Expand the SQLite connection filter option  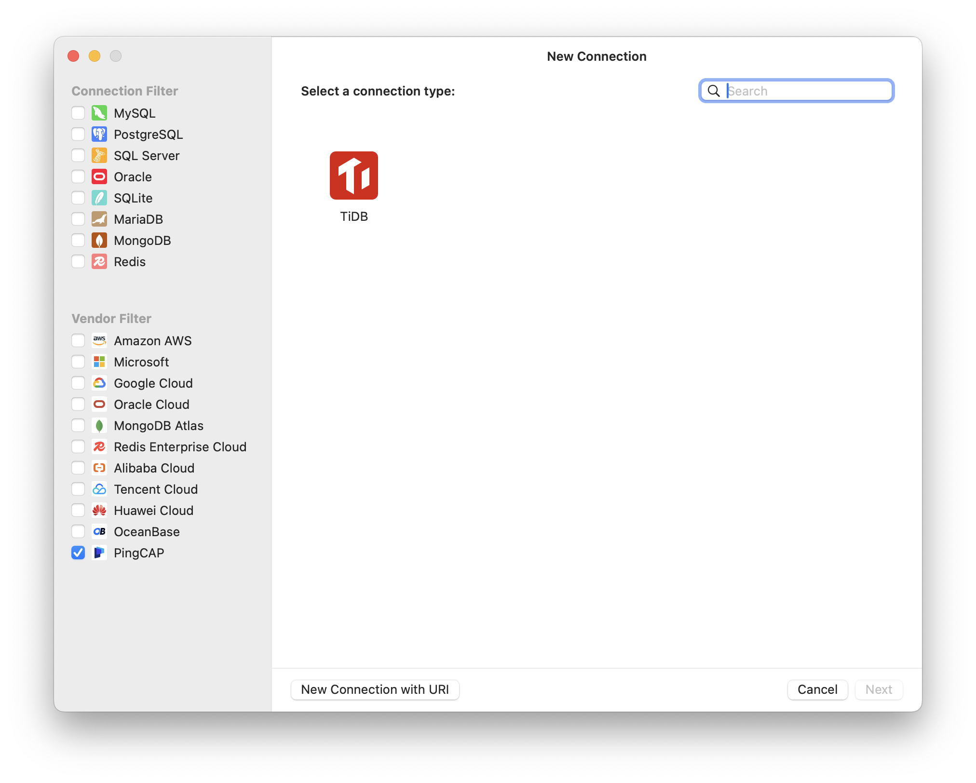point(78,197)
